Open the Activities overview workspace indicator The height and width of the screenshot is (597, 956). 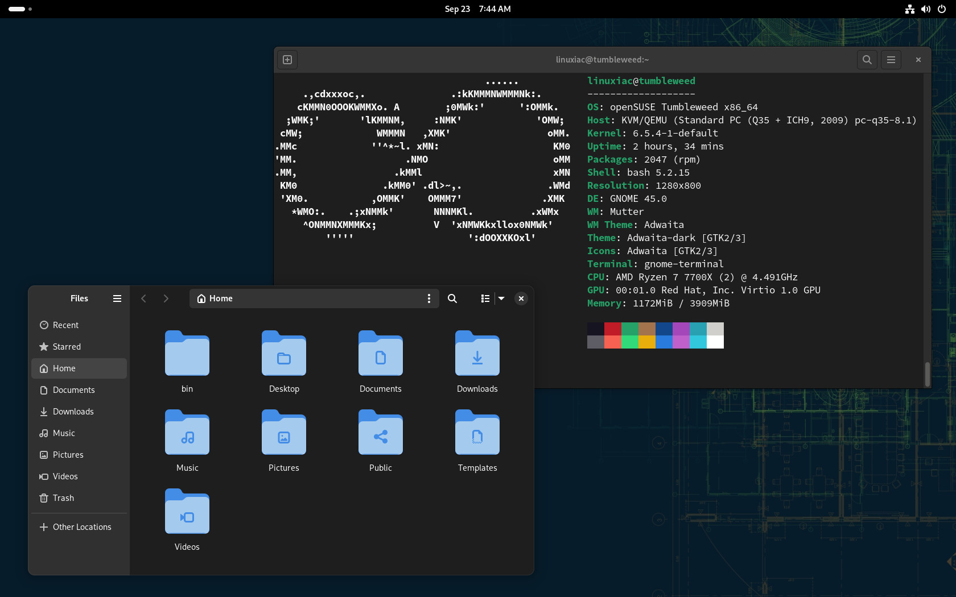point(20,9)
